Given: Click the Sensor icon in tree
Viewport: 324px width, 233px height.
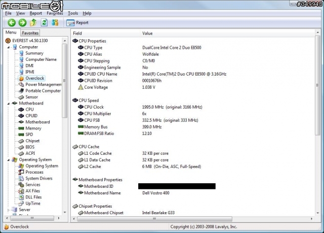Looking at the screenshot, I should (x=21, y=97).
